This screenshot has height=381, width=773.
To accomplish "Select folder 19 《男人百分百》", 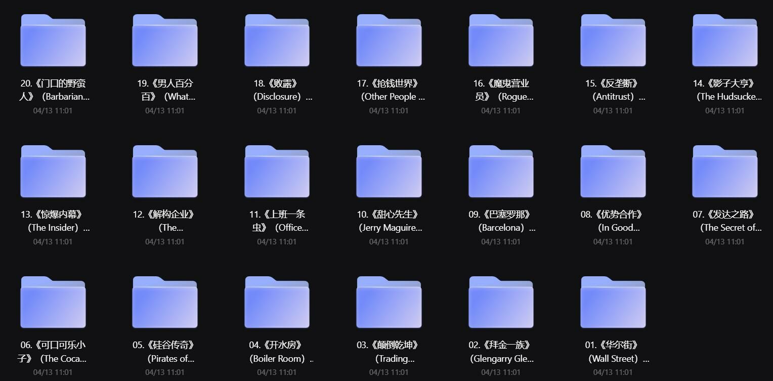I will pyautogui.click(x=164, y=41).
